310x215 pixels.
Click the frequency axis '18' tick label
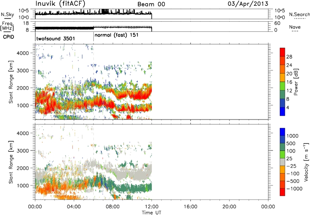click(x=26, y=23)
